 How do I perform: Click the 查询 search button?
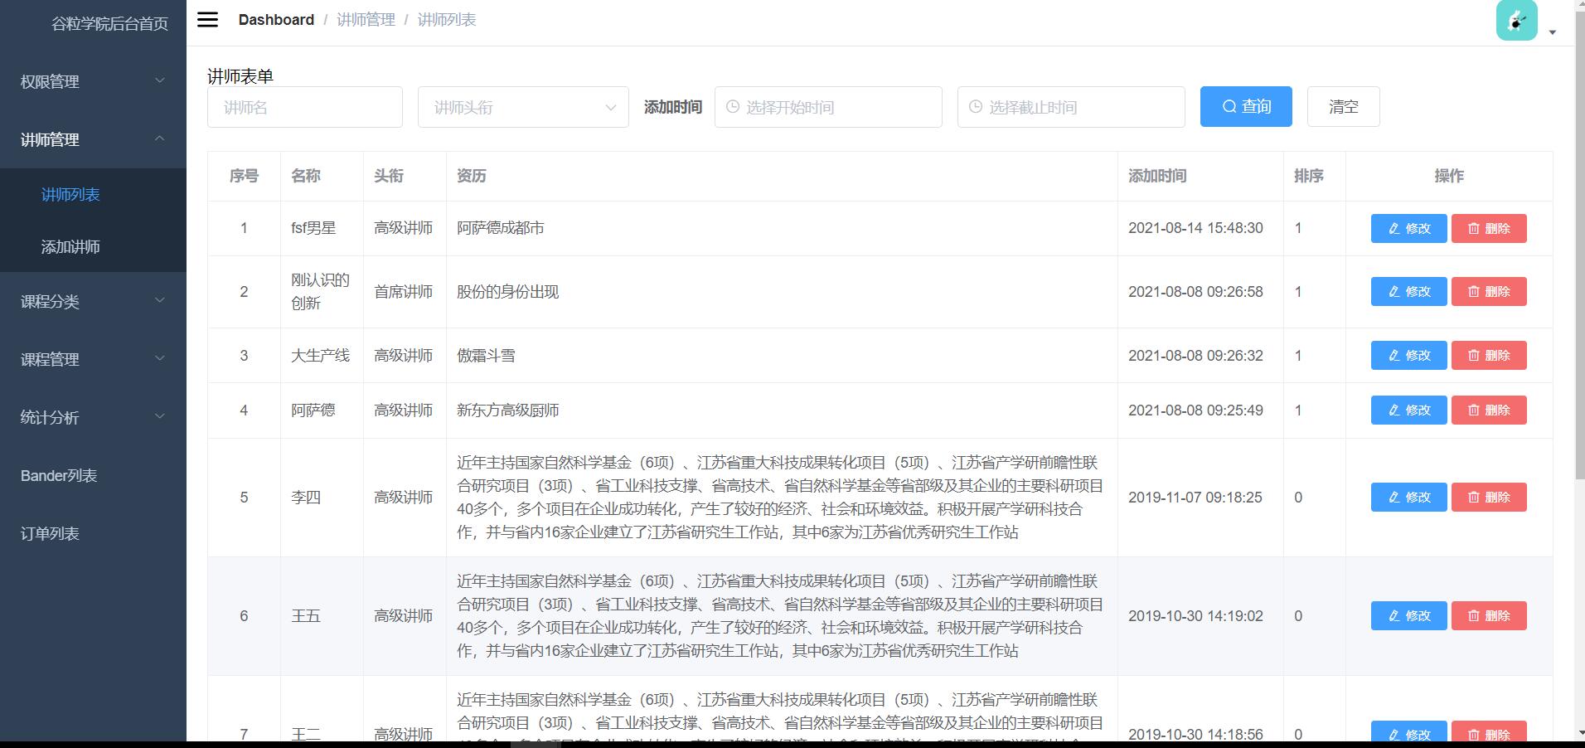1246,106
